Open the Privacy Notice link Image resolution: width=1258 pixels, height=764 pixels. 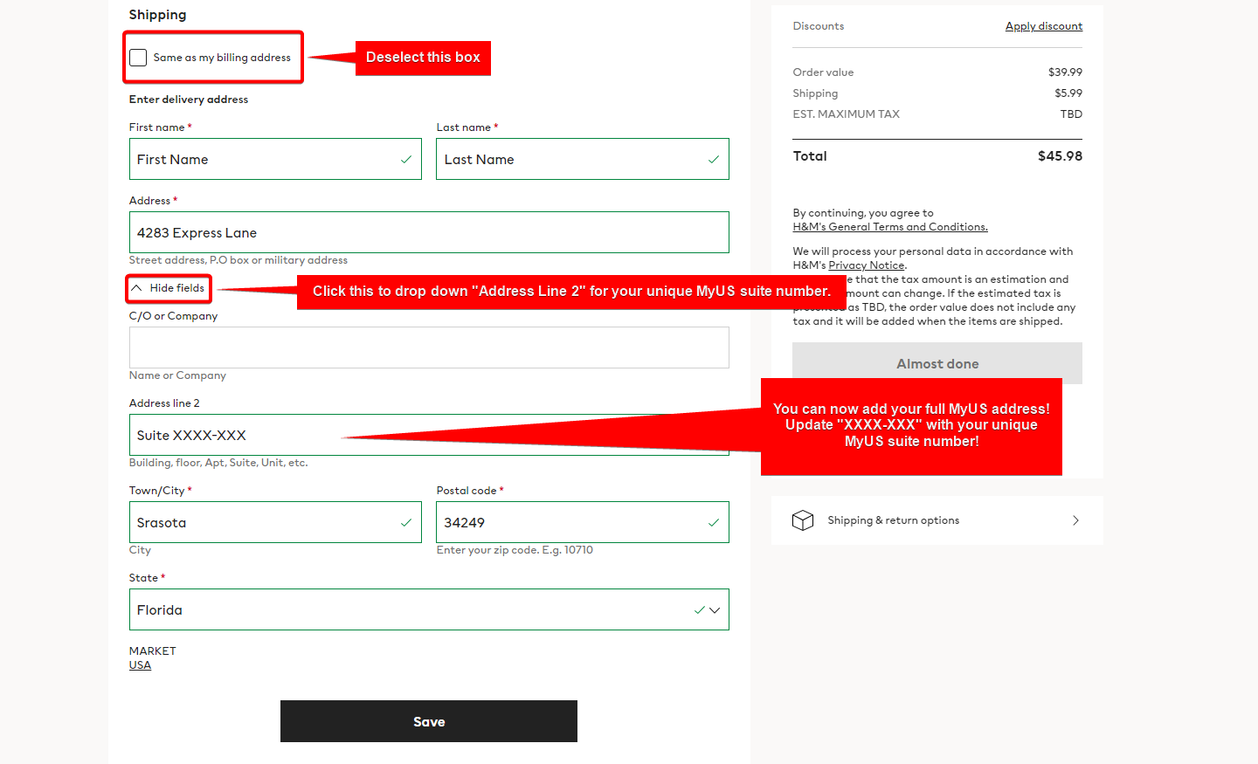click(x=866, y=265)
